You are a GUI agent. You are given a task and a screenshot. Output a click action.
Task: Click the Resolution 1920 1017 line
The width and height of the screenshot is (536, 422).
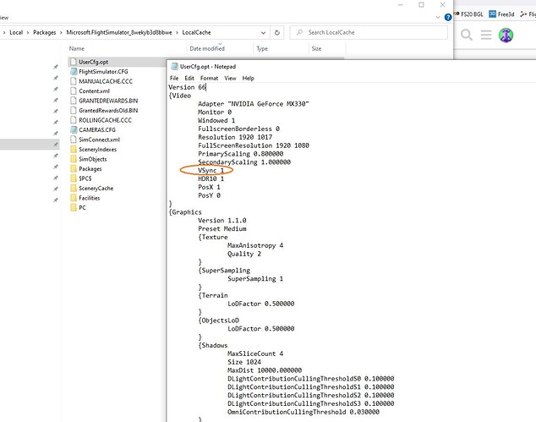click(x=235, y=137)
